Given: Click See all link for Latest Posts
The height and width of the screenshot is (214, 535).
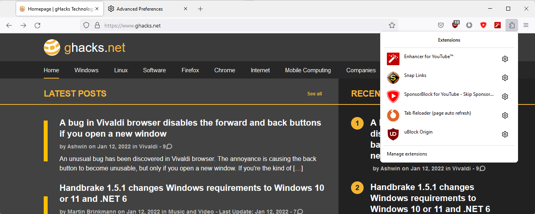Looking at the screenshot, I should [314, 94].
